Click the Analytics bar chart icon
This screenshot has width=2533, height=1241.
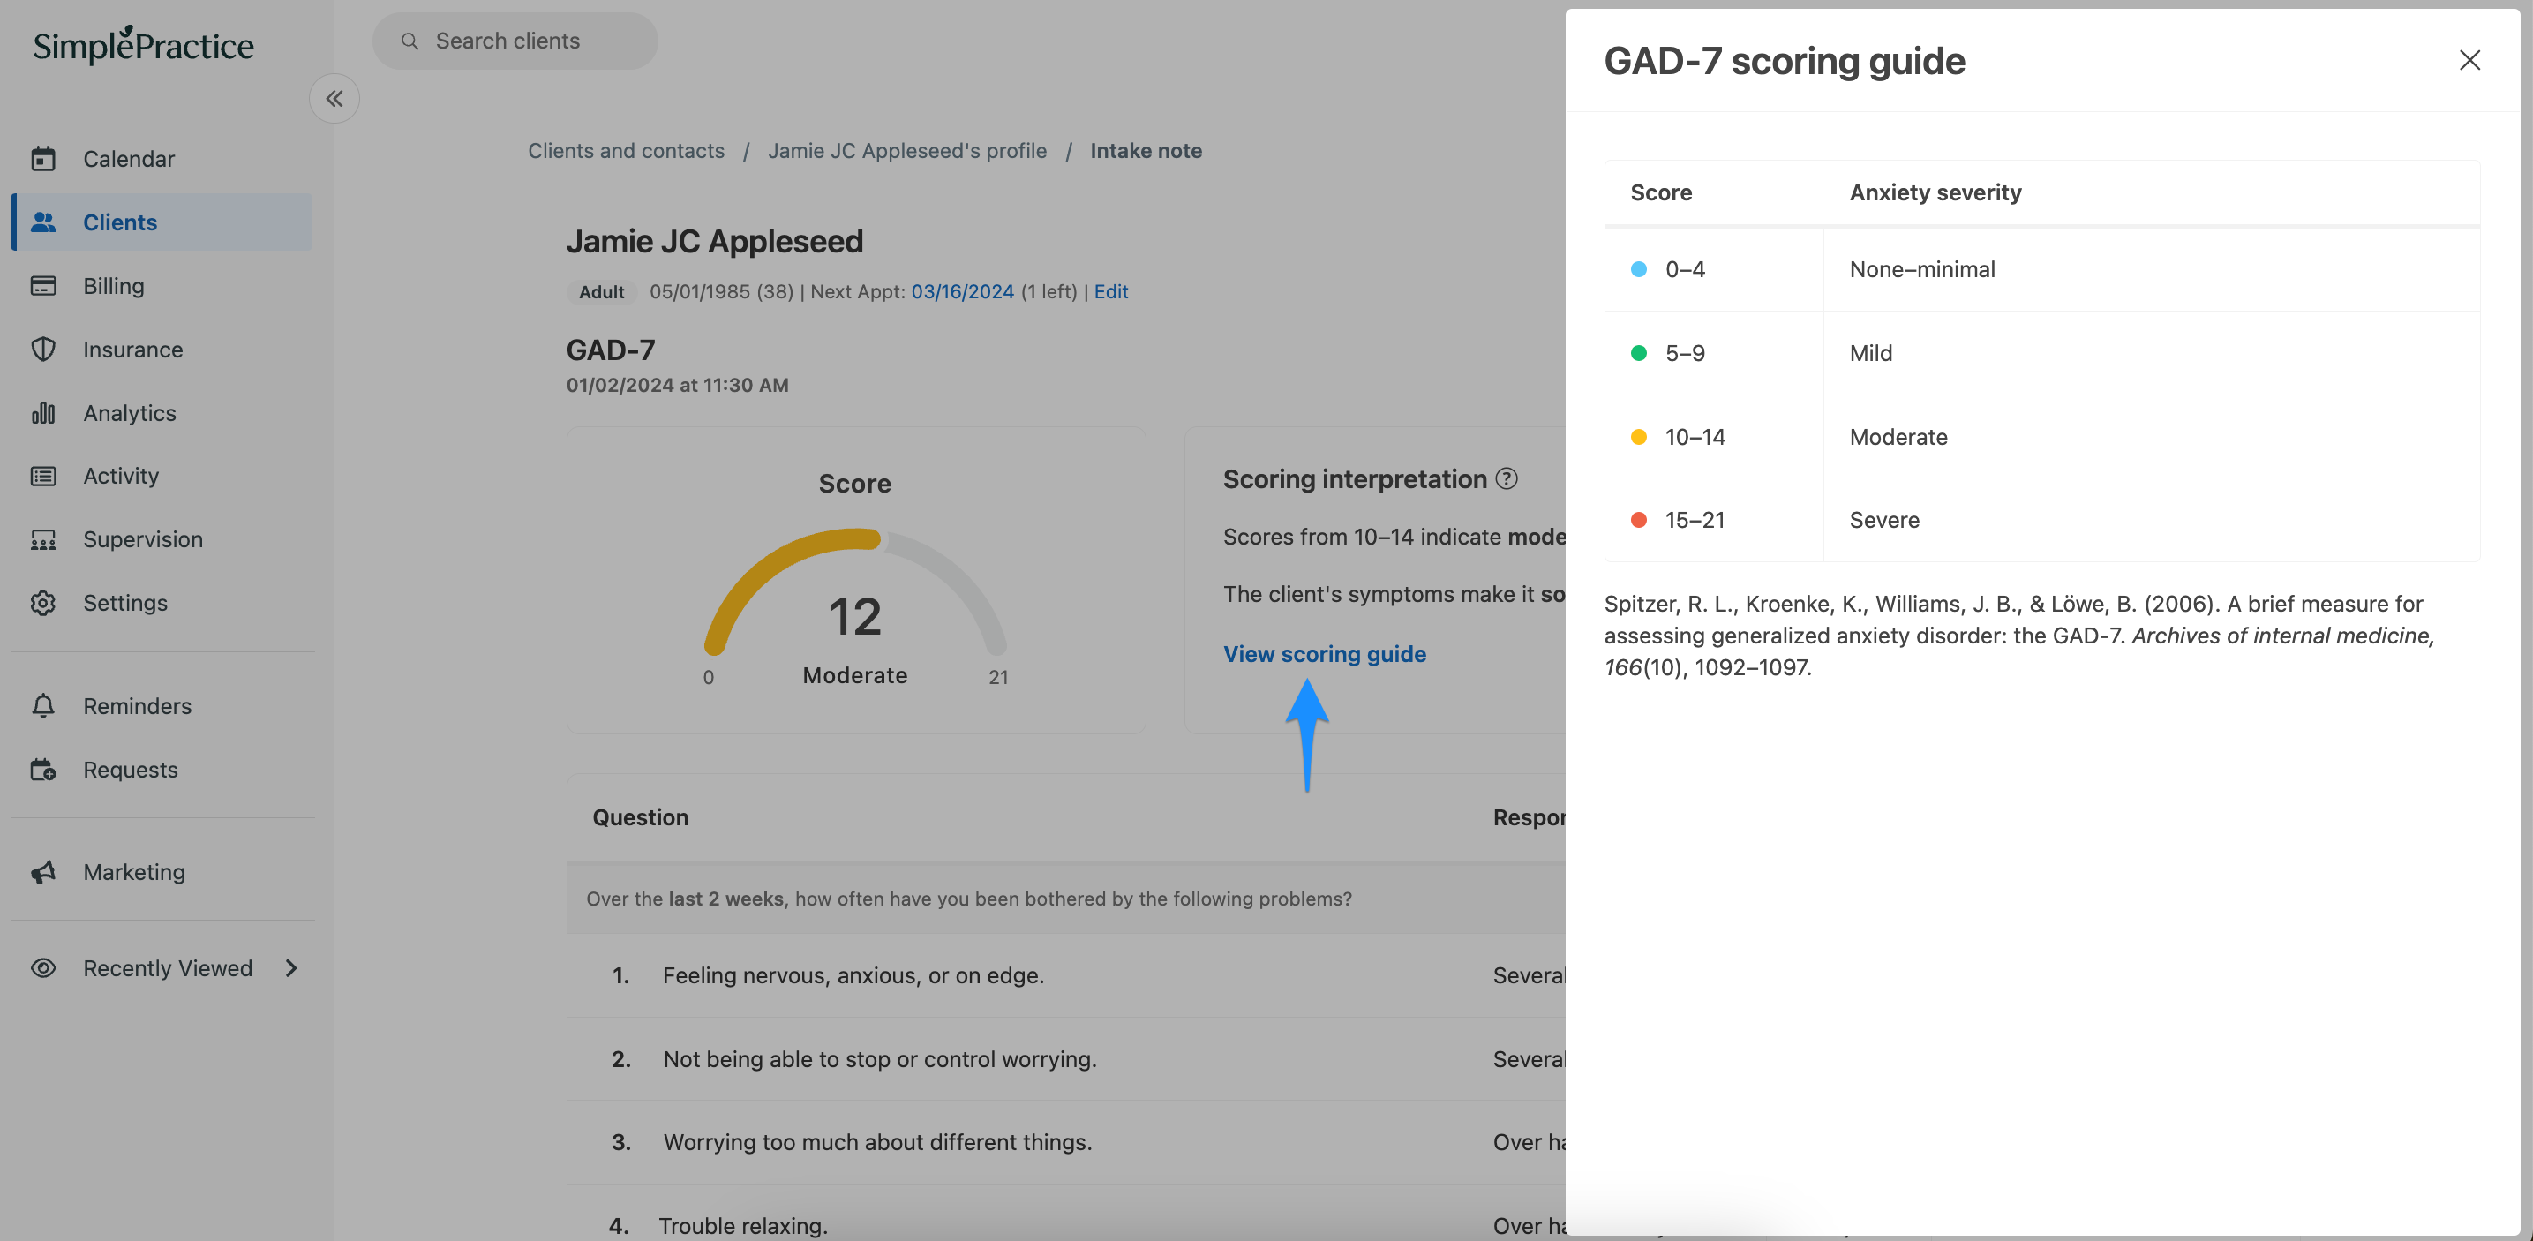point(43,413)
